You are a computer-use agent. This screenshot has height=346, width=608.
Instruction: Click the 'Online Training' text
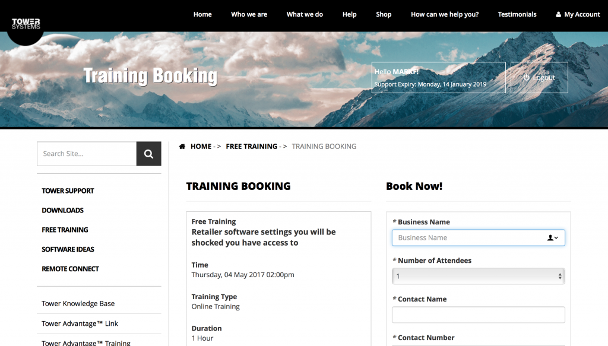coord(216,306)
